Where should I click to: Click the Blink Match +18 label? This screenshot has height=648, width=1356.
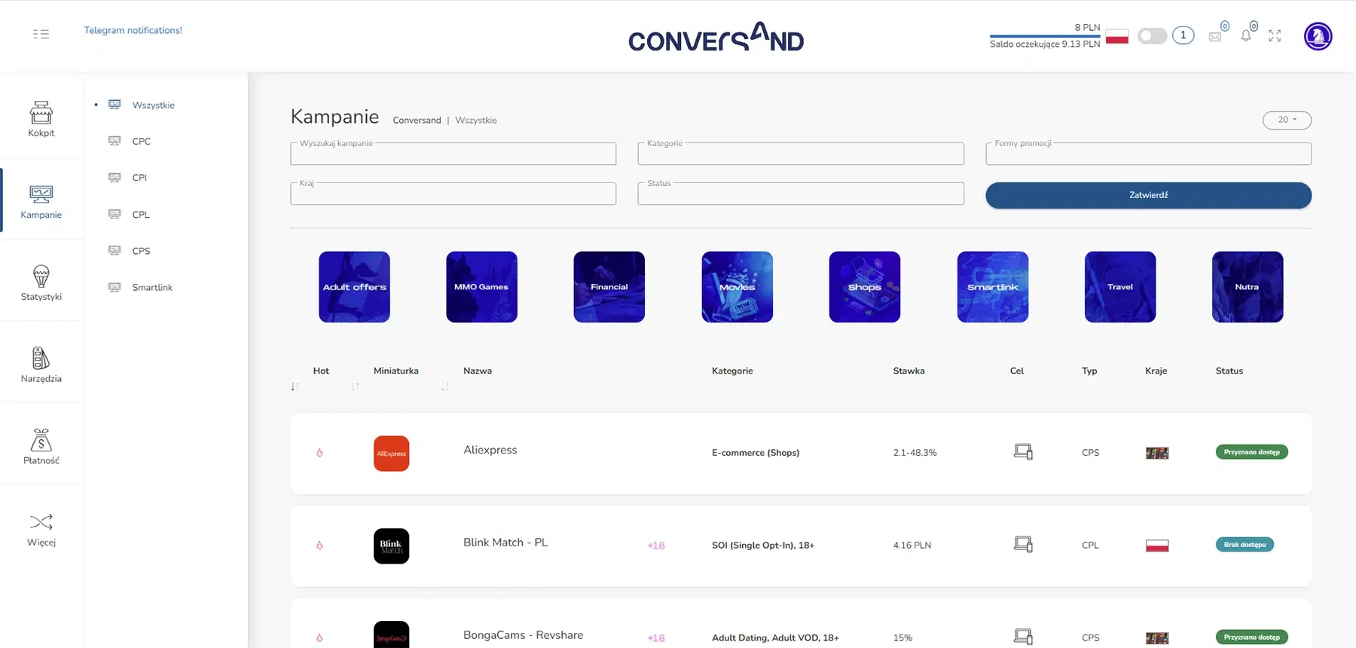(656, 546)
